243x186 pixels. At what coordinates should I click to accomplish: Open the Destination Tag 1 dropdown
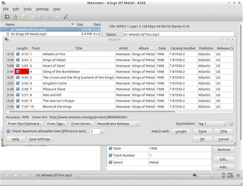tap(212, 123)
